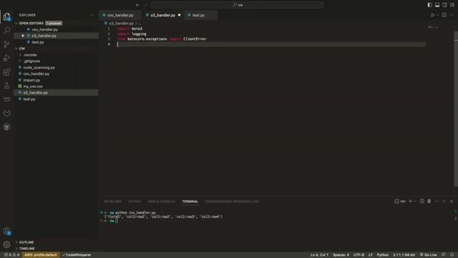Click CodeWhisperer status bar item

(77, 255)
